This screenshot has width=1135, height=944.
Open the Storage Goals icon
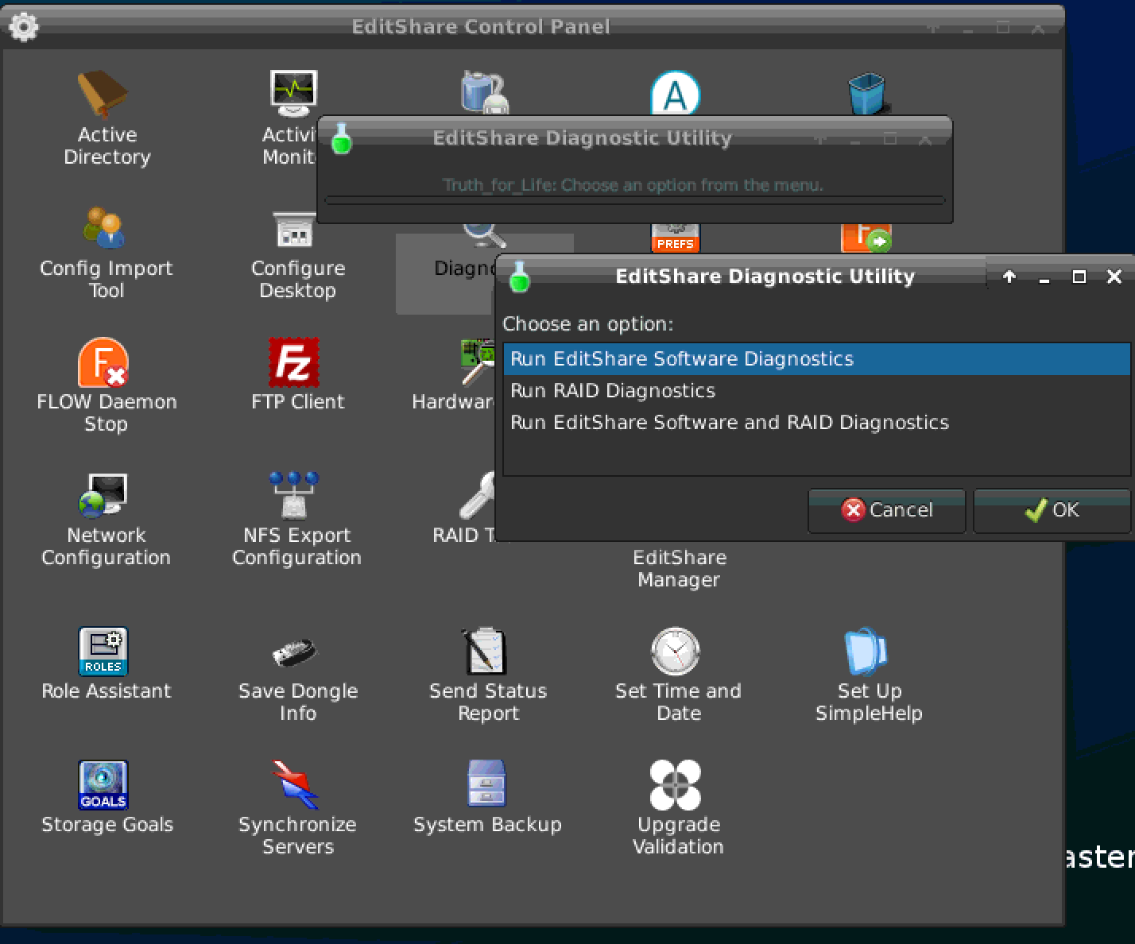click(x=103, y=785)
